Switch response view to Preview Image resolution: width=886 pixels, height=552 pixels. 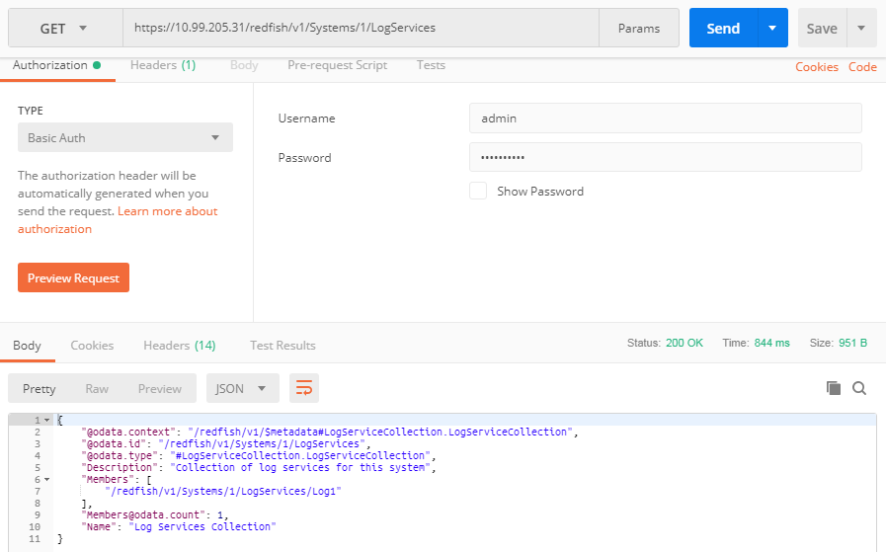160,389
